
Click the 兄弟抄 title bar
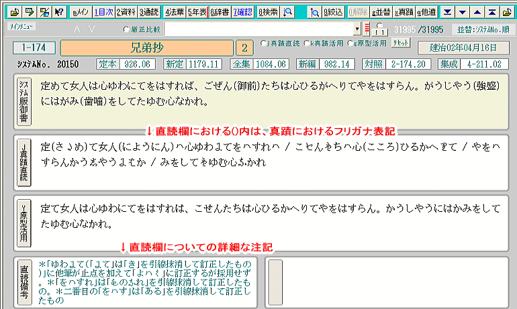click(x=147, y=48)
